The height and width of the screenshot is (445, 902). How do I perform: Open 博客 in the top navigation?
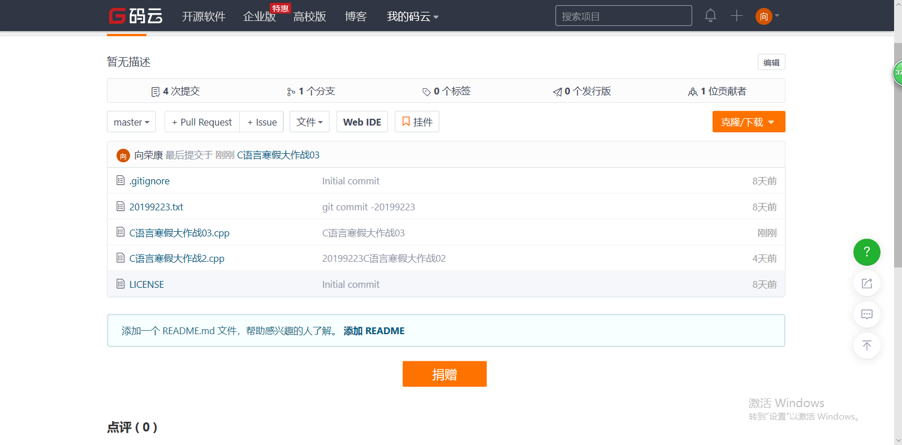[356, 16]
